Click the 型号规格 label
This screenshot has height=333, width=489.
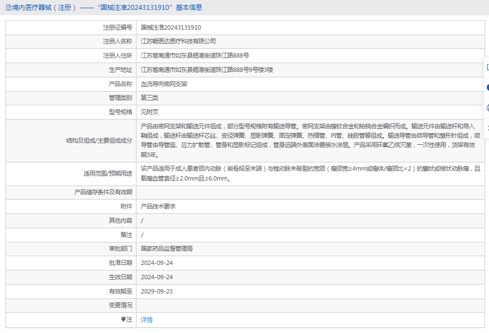coord(121,112)
